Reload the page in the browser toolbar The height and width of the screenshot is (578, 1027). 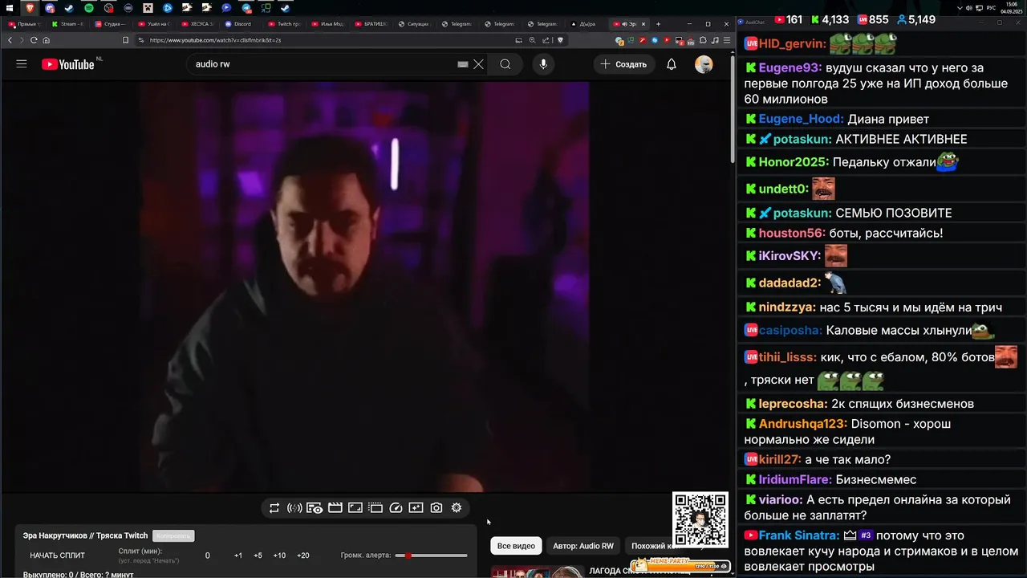click(x=34, y=40)
